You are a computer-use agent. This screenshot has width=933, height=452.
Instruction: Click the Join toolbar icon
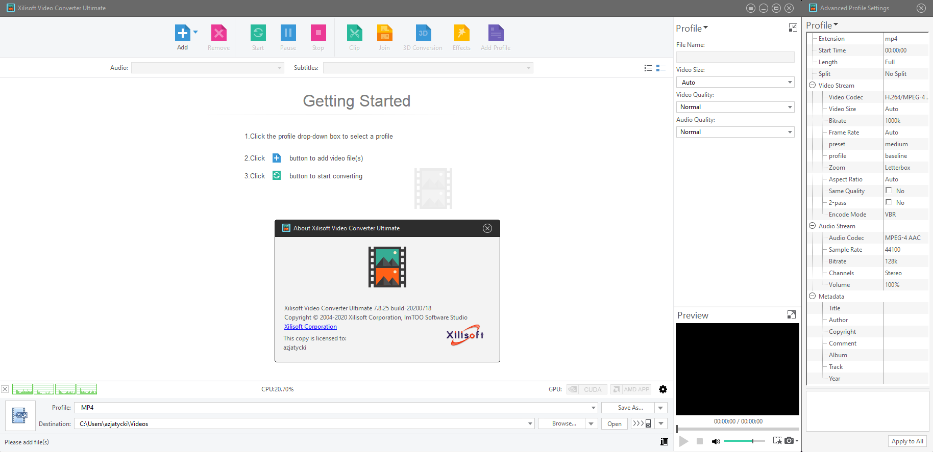coord(384,33)
